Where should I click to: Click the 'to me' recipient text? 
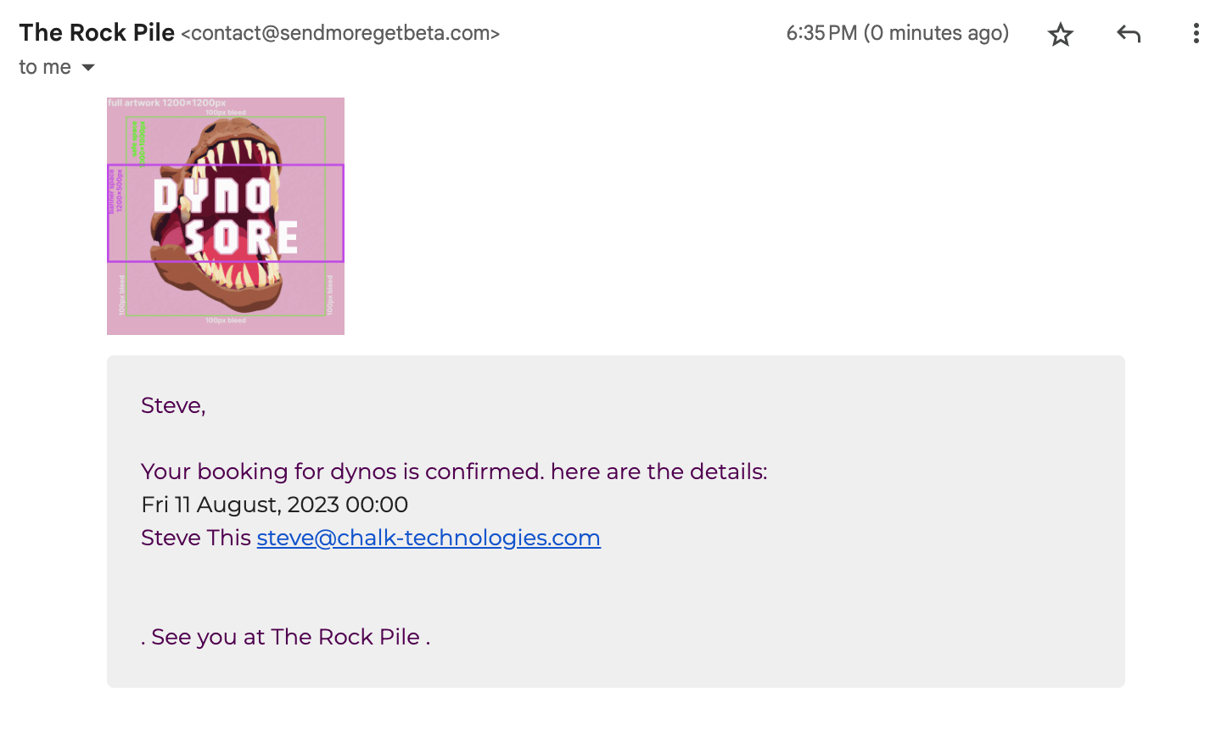click(x=45, y=68)
